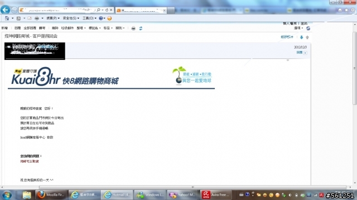
Task: Open the 安全性(S) menu
Action: tap(71, 18)
